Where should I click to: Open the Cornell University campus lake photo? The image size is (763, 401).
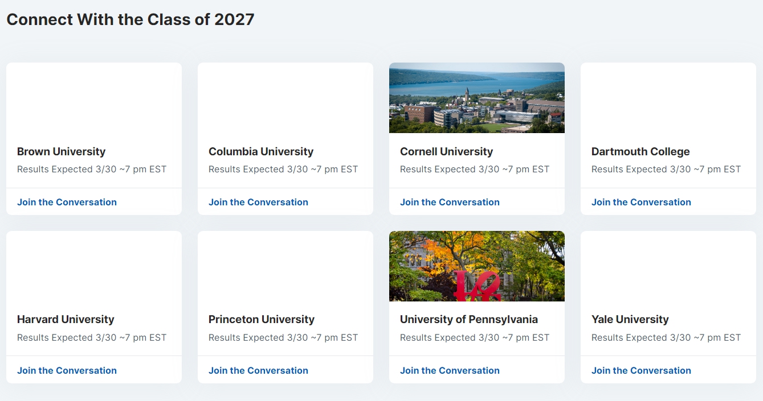coord(477,98)
